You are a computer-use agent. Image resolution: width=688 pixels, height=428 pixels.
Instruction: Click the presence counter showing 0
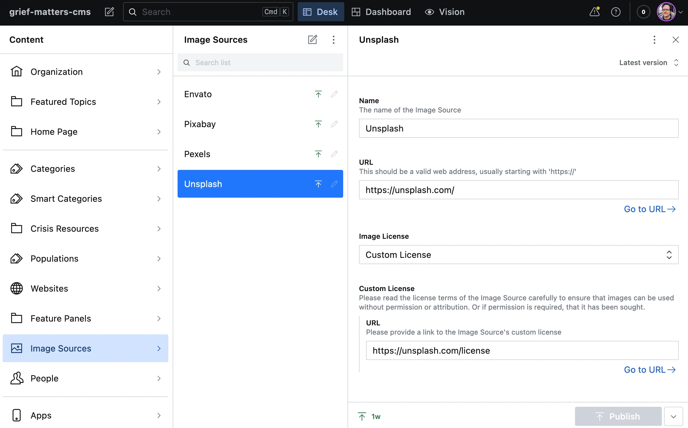(643, 12)
